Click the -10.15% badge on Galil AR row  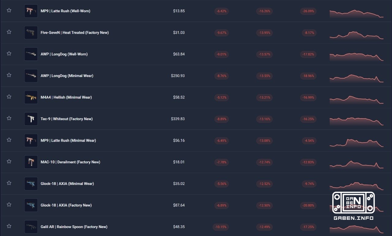pos(220,227)
